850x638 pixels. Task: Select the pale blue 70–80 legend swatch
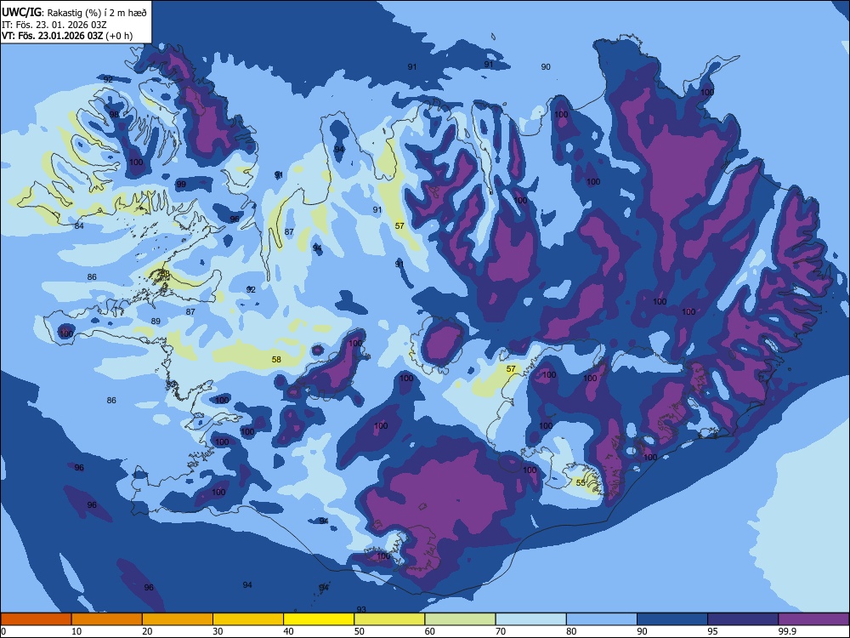click(530, 619)
